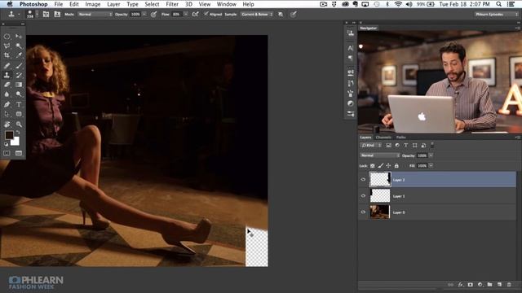Click the foreground color swatch
The width and height of the screenshot is (522, 293).
(x=9, y=135)
